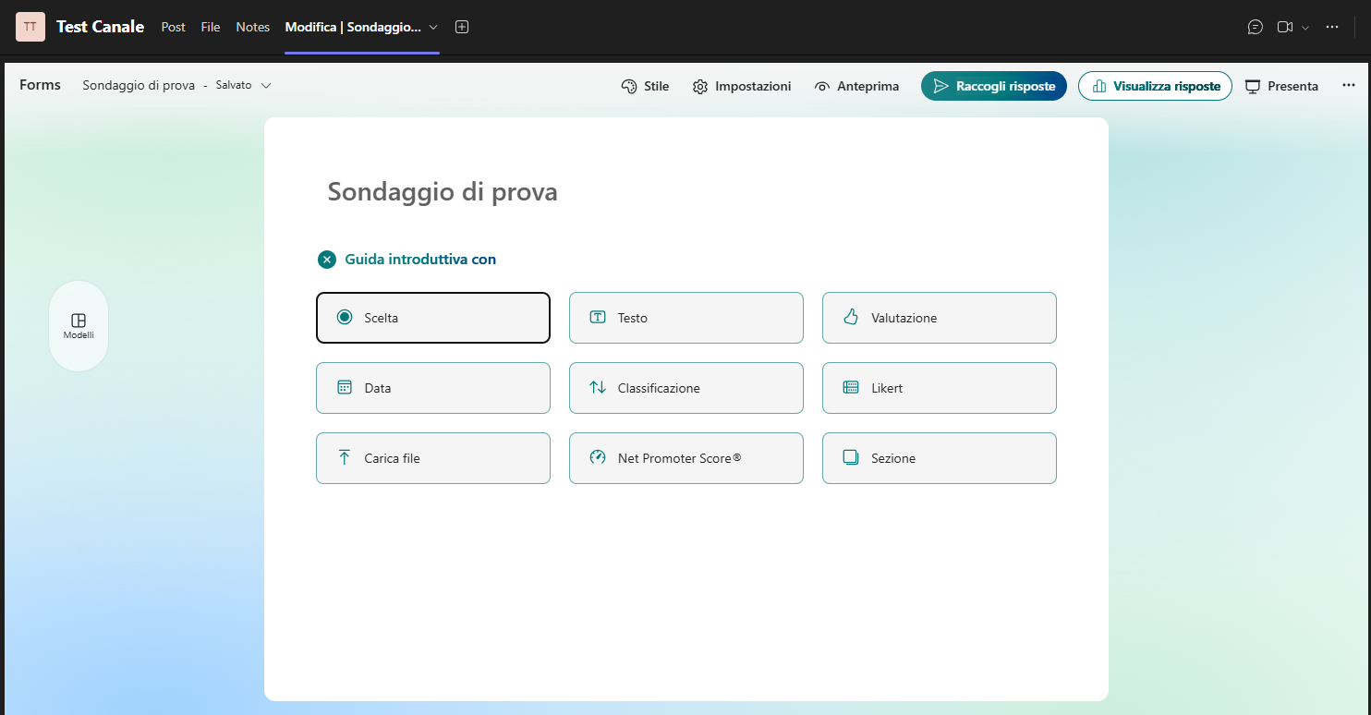Click the Test Canale channel name
Image resolution: width=1371 pixels, height=715 pixels.
pyautogui.click(x=100, y=27)
